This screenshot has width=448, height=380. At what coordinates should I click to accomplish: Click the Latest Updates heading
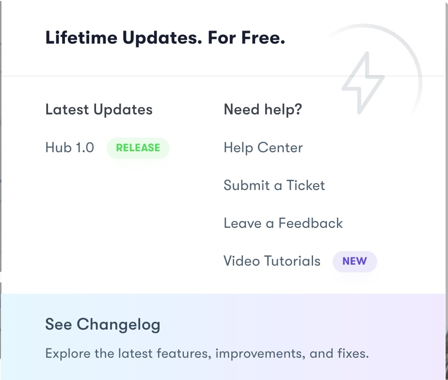pos(99,110)
